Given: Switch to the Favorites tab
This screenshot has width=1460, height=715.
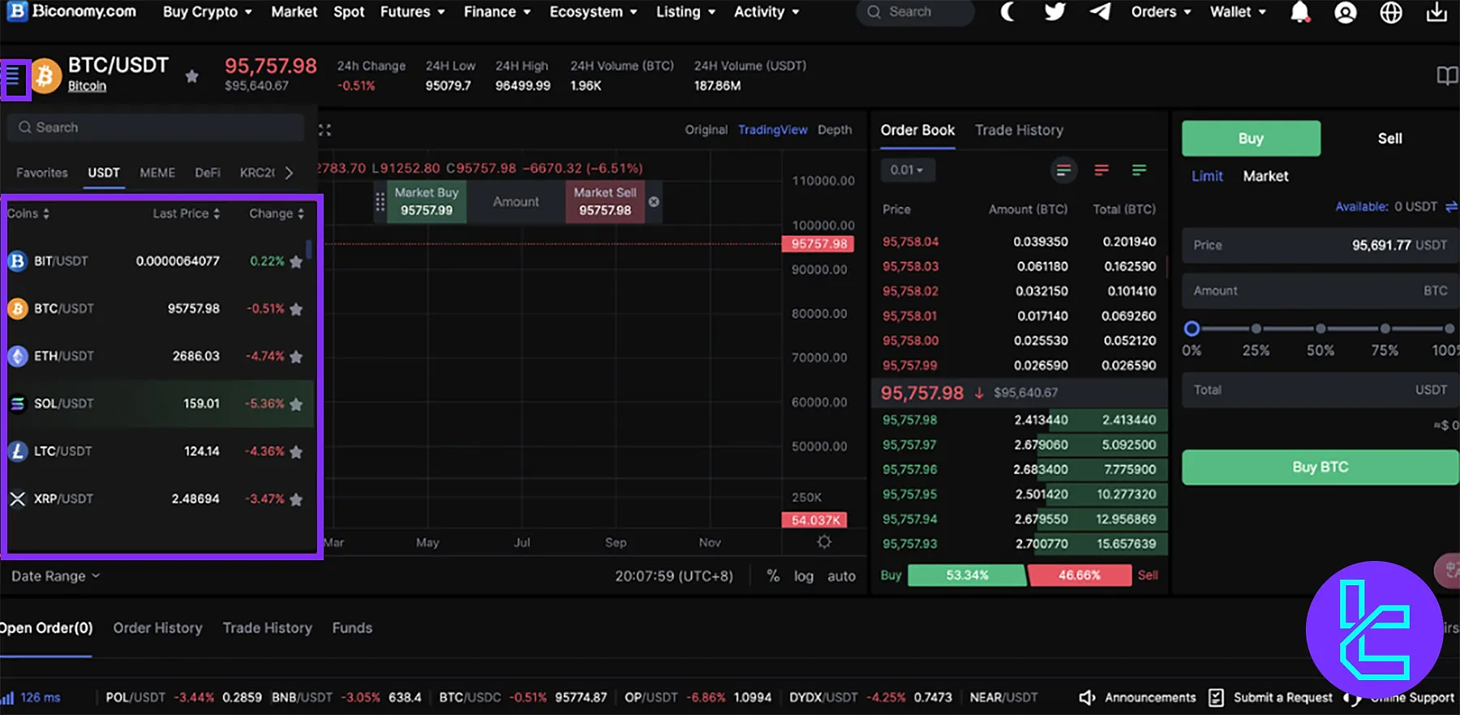Looking at the screenshot, I should pyautogui.click(x=42, y=173).
